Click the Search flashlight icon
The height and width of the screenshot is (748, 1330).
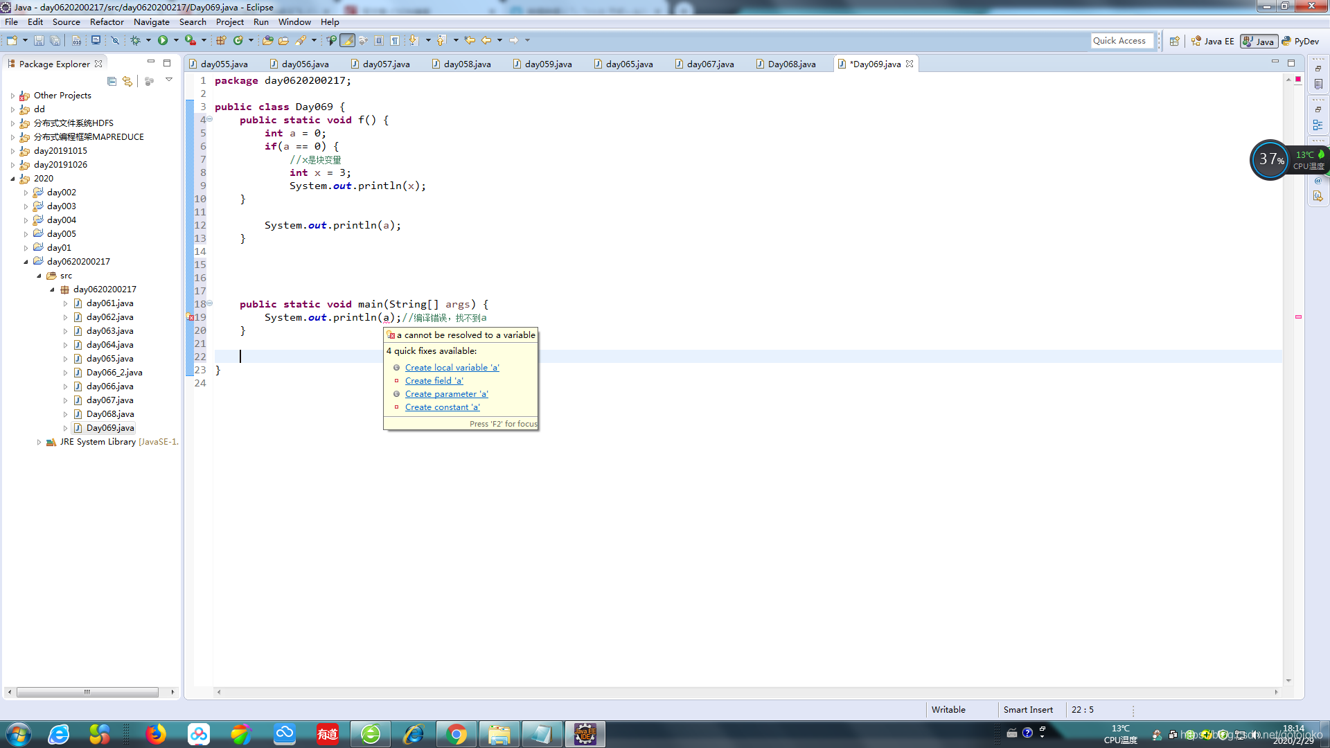[x=300, y=41]
